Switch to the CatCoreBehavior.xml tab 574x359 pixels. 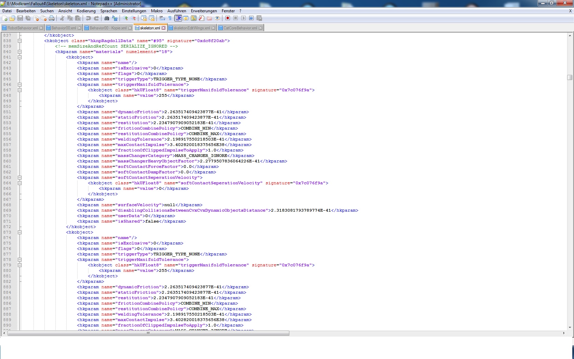click(x=240, y=28)
